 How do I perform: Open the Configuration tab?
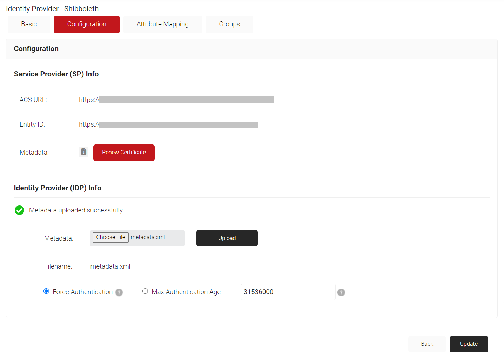click(87, 25)
